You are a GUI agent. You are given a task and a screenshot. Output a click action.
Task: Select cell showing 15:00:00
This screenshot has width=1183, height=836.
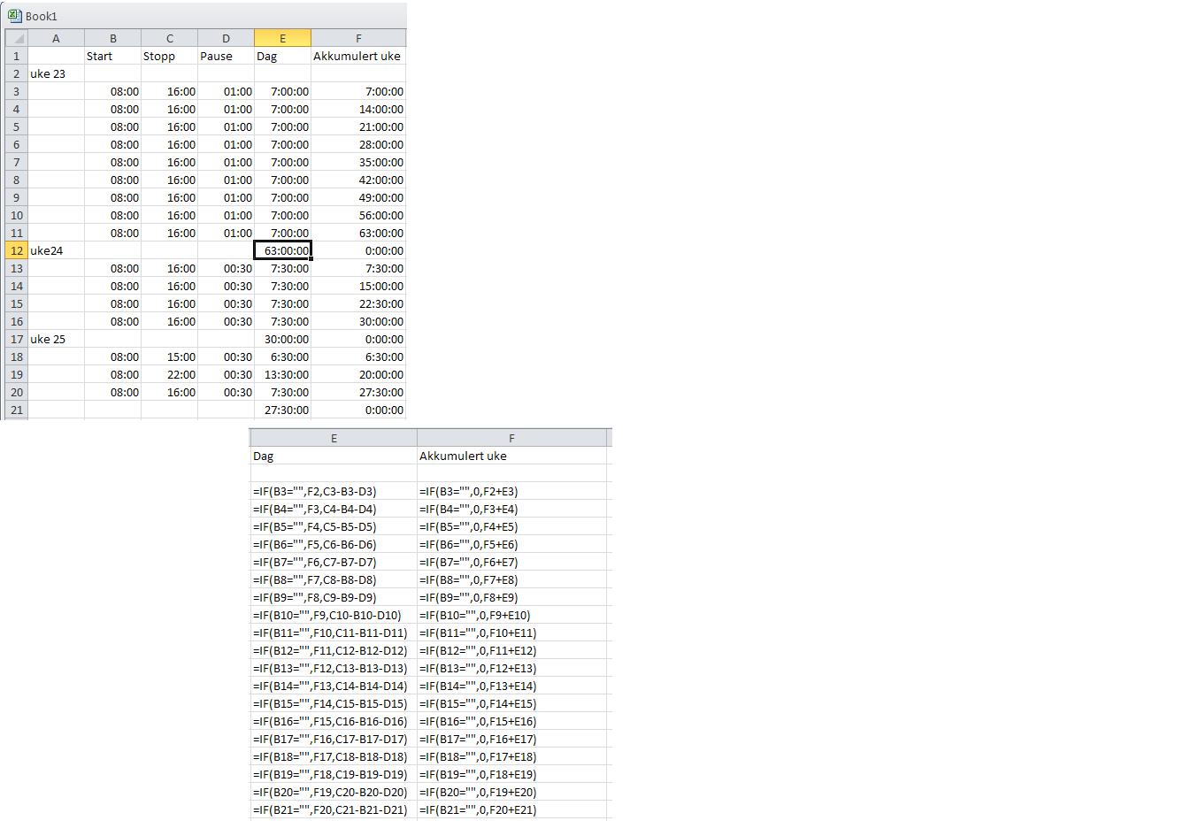pyautogui.click(x=358, y=286)
